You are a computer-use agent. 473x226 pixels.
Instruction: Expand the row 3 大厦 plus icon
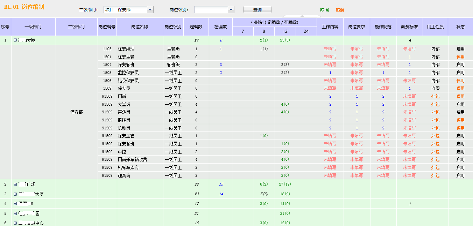coord(15,194)
